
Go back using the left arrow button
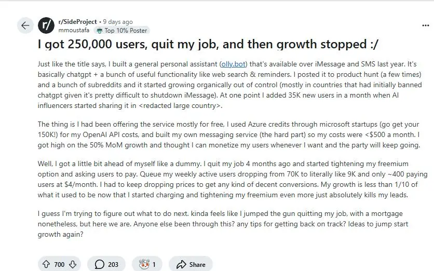click(25, 25)
